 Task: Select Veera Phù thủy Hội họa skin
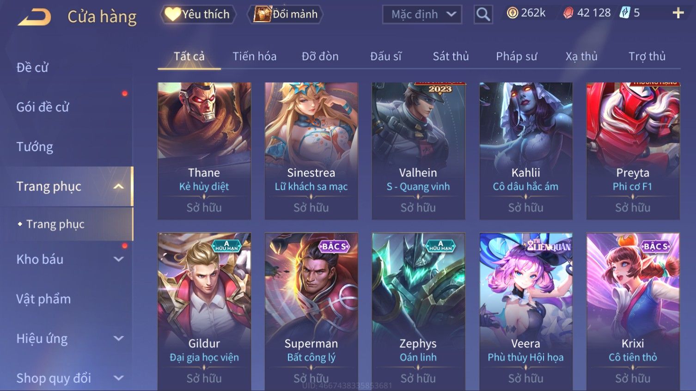[526, 312]
